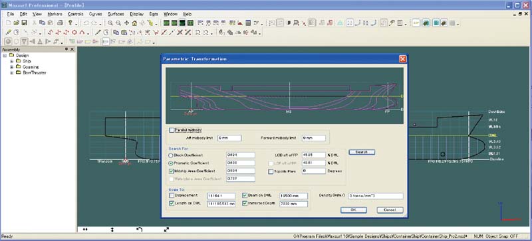Click the Zoom Out magnifier icon
The width and height of the screenshot is (532, 241).
[x=118, y=23]
